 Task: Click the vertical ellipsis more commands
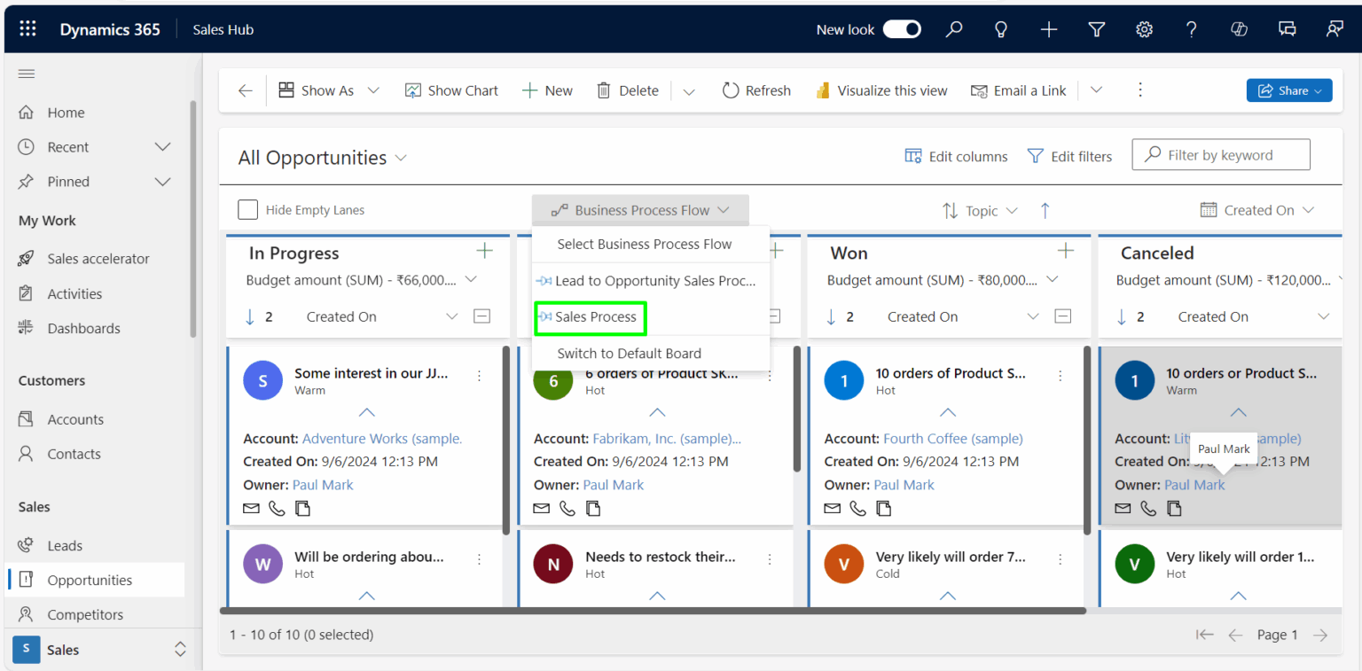point(1140,90)
